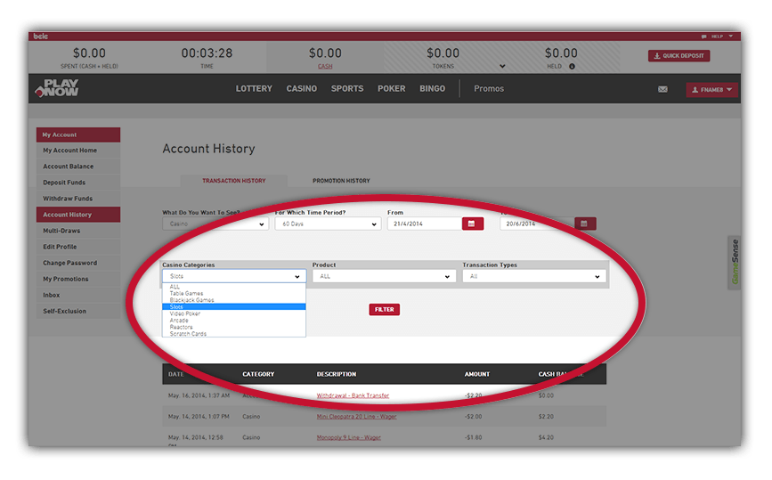Open the GameSense side tab
Image resolution: width=772 pixels, height=480 pixels.
click(734, 262)
